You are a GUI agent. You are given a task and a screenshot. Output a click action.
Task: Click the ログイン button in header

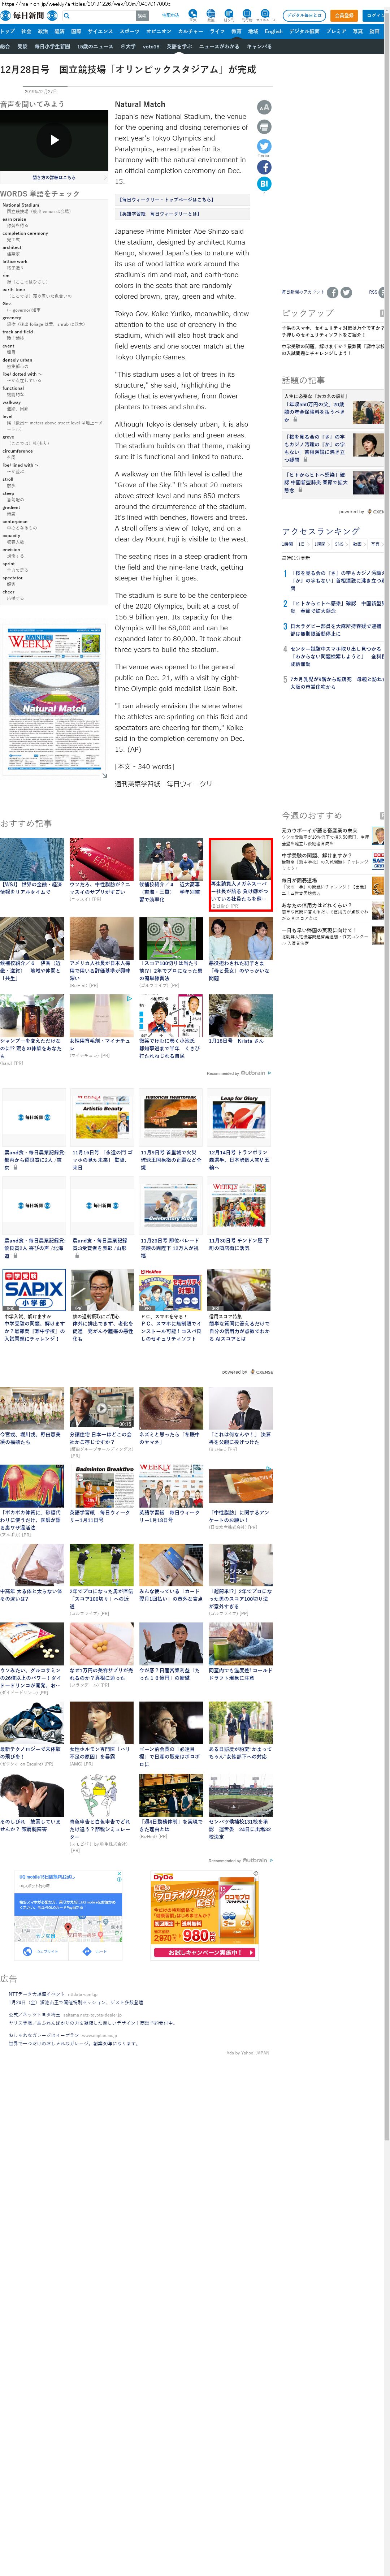(x=374, y=16)
